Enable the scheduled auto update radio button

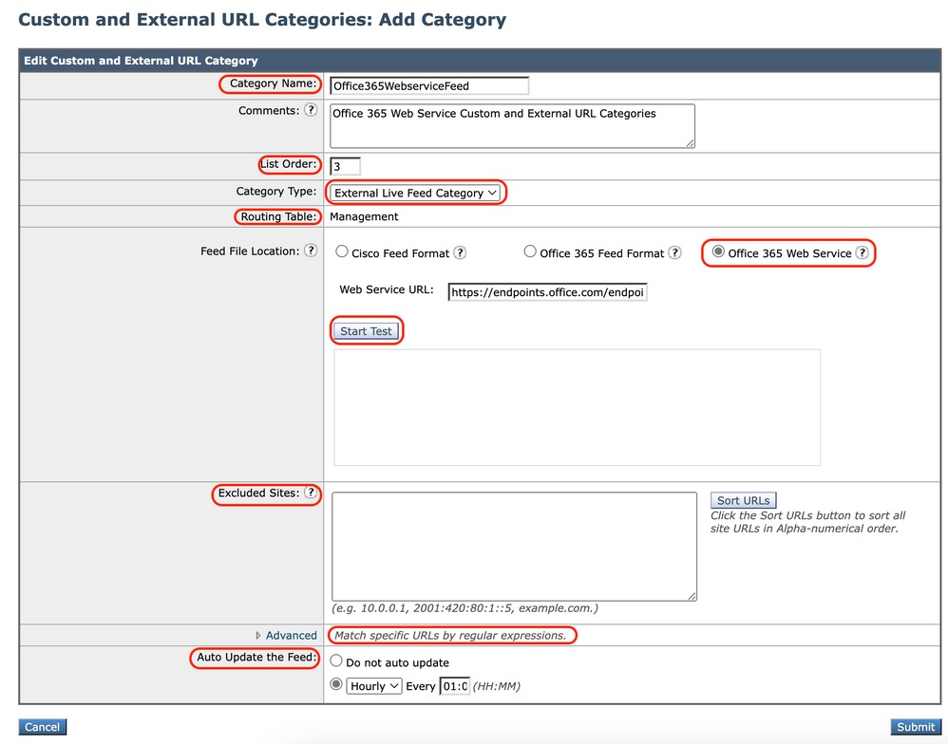[335, 684]
